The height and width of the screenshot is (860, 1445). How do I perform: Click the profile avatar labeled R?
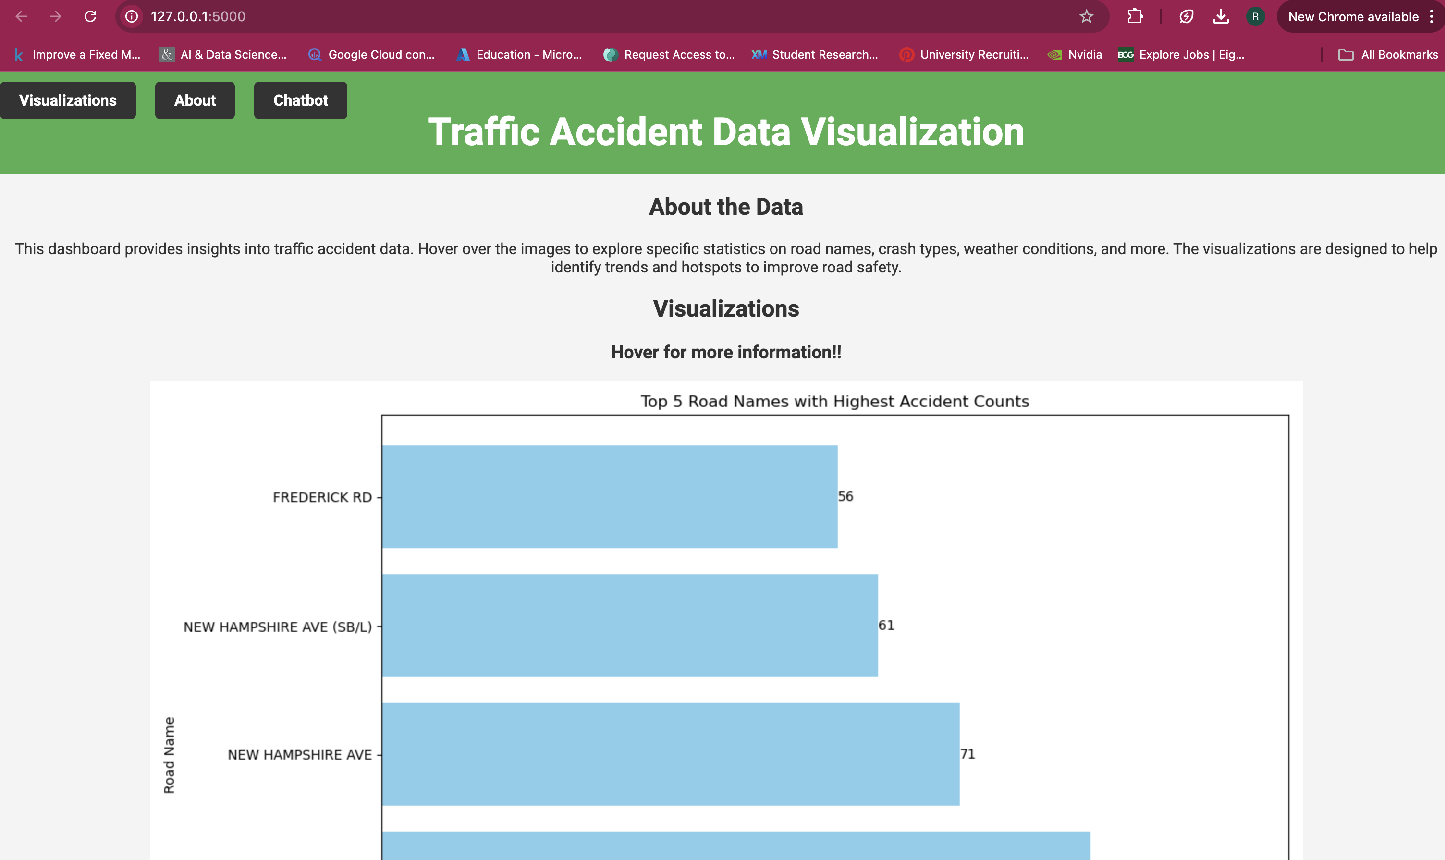tap(1255, 16)
